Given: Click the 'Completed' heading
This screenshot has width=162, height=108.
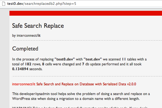Looking at the screenshot, I should 25,49.
